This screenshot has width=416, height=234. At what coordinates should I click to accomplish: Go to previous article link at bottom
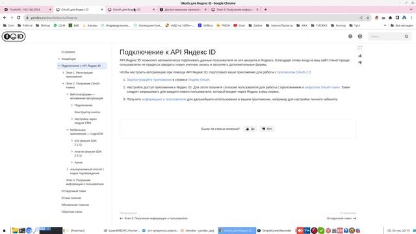[x=153, y=218]
